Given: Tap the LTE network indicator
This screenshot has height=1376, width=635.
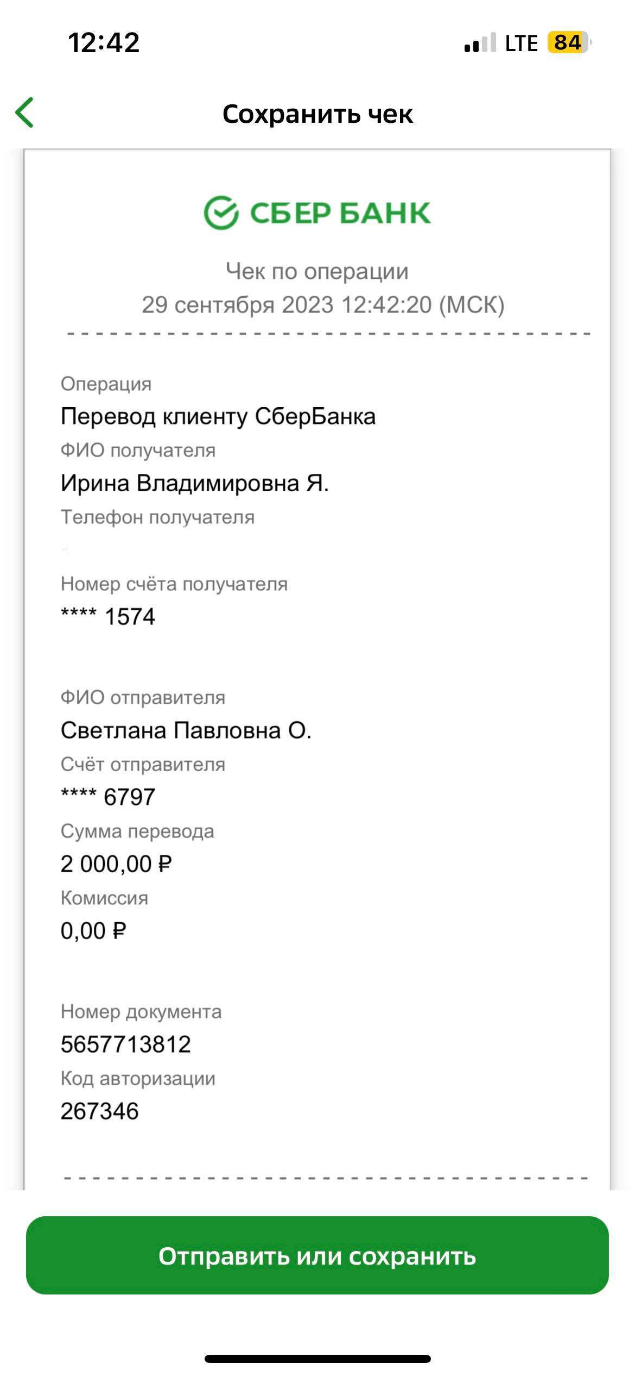Looking at the screenshot, I should coord(521,43).
